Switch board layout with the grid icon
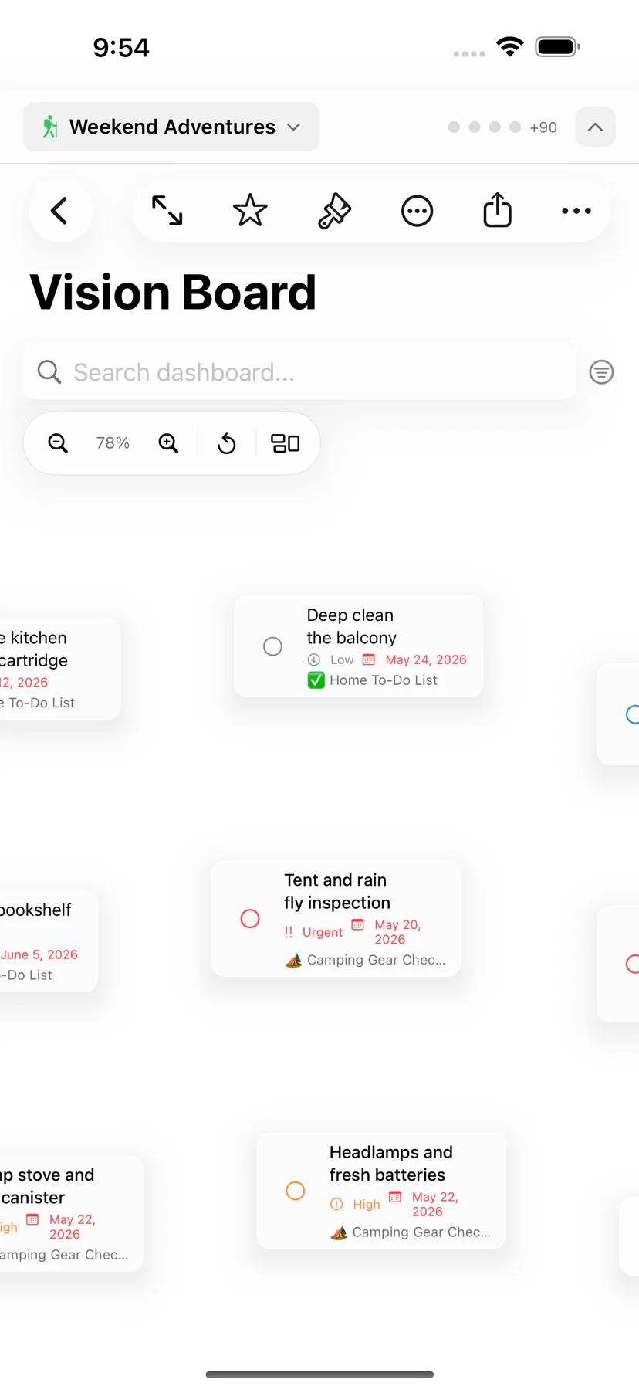The image size is (639, 1390). 285,443
